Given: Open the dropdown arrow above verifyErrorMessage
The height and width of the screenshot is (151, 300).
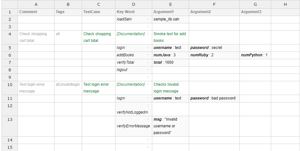Looking at the screenshot, I should (x=148, y=119).
